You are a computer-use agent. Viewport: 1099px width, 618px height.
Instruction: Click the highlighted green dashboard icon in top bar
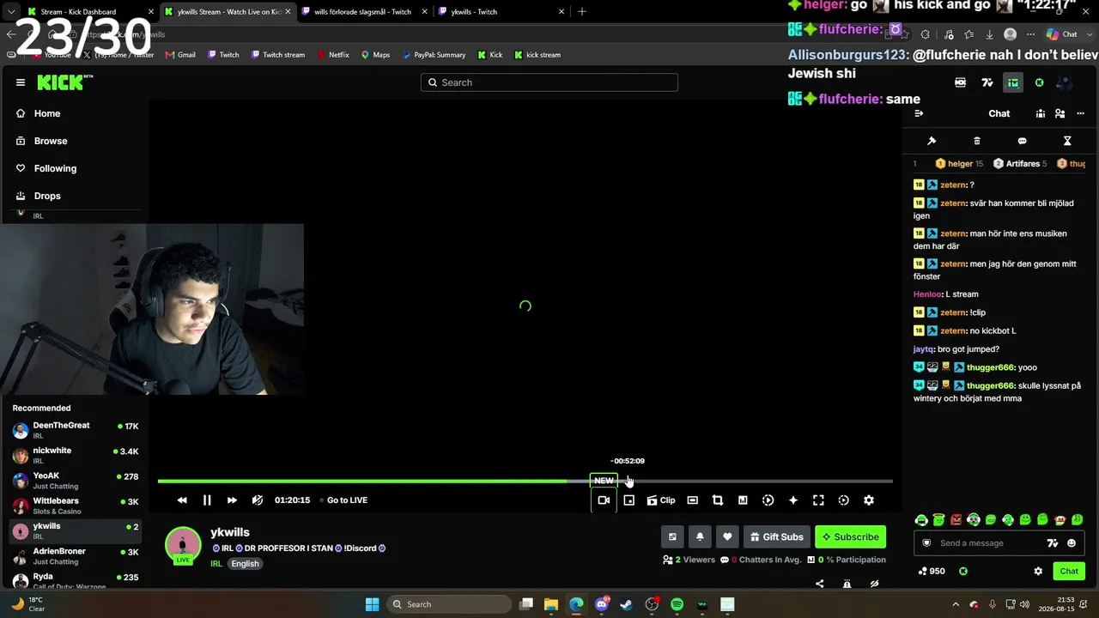click(x=1013, y=82)
